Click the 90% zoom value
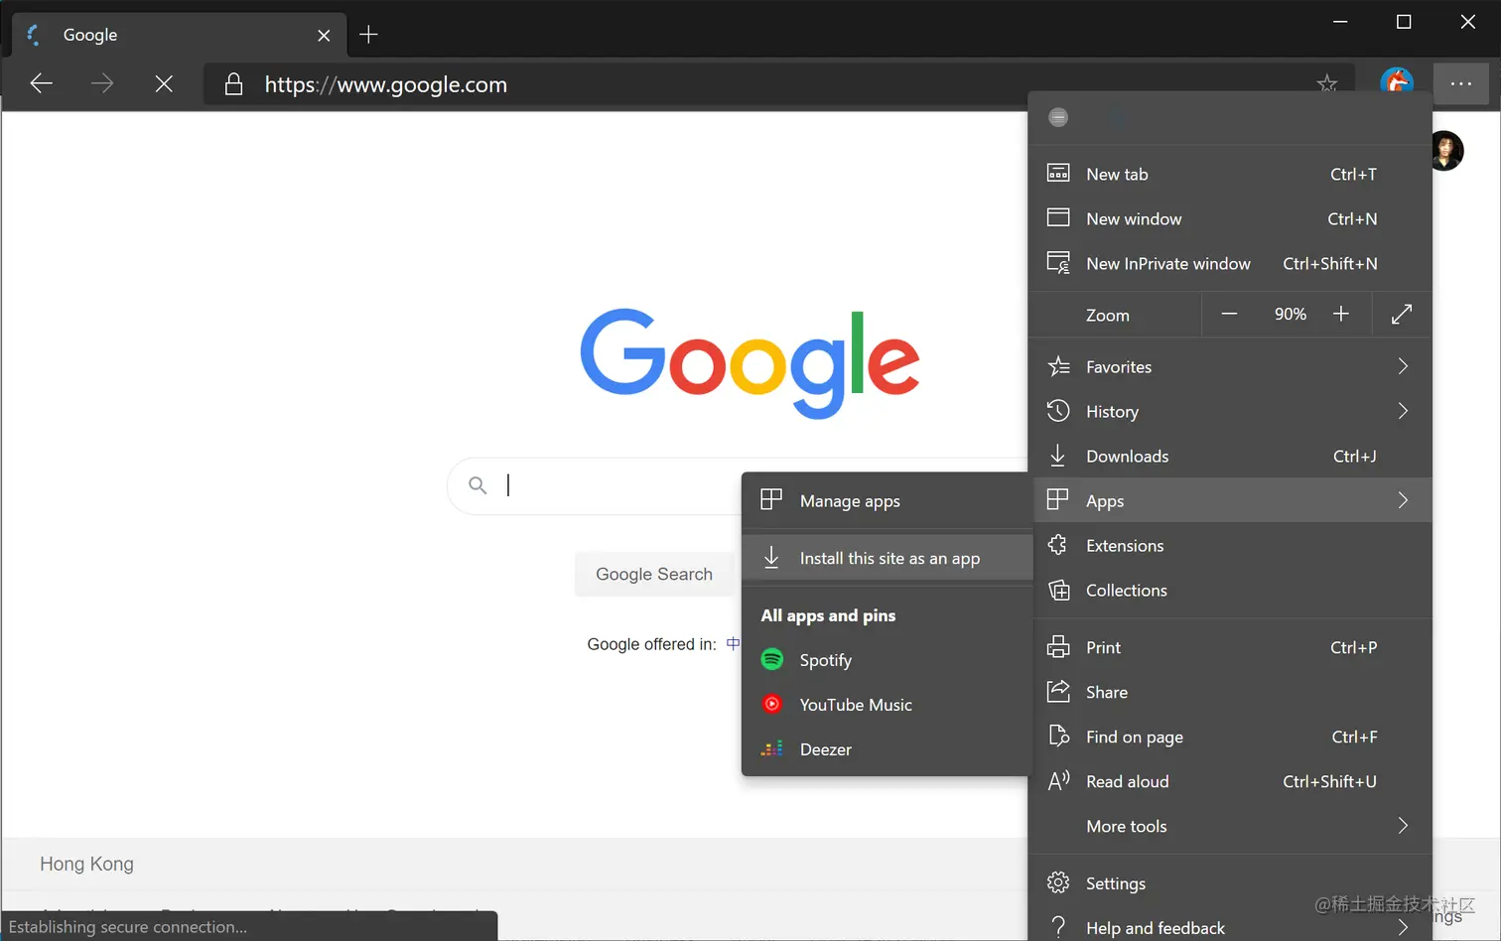1501x941 pixels. [1291, 314]
